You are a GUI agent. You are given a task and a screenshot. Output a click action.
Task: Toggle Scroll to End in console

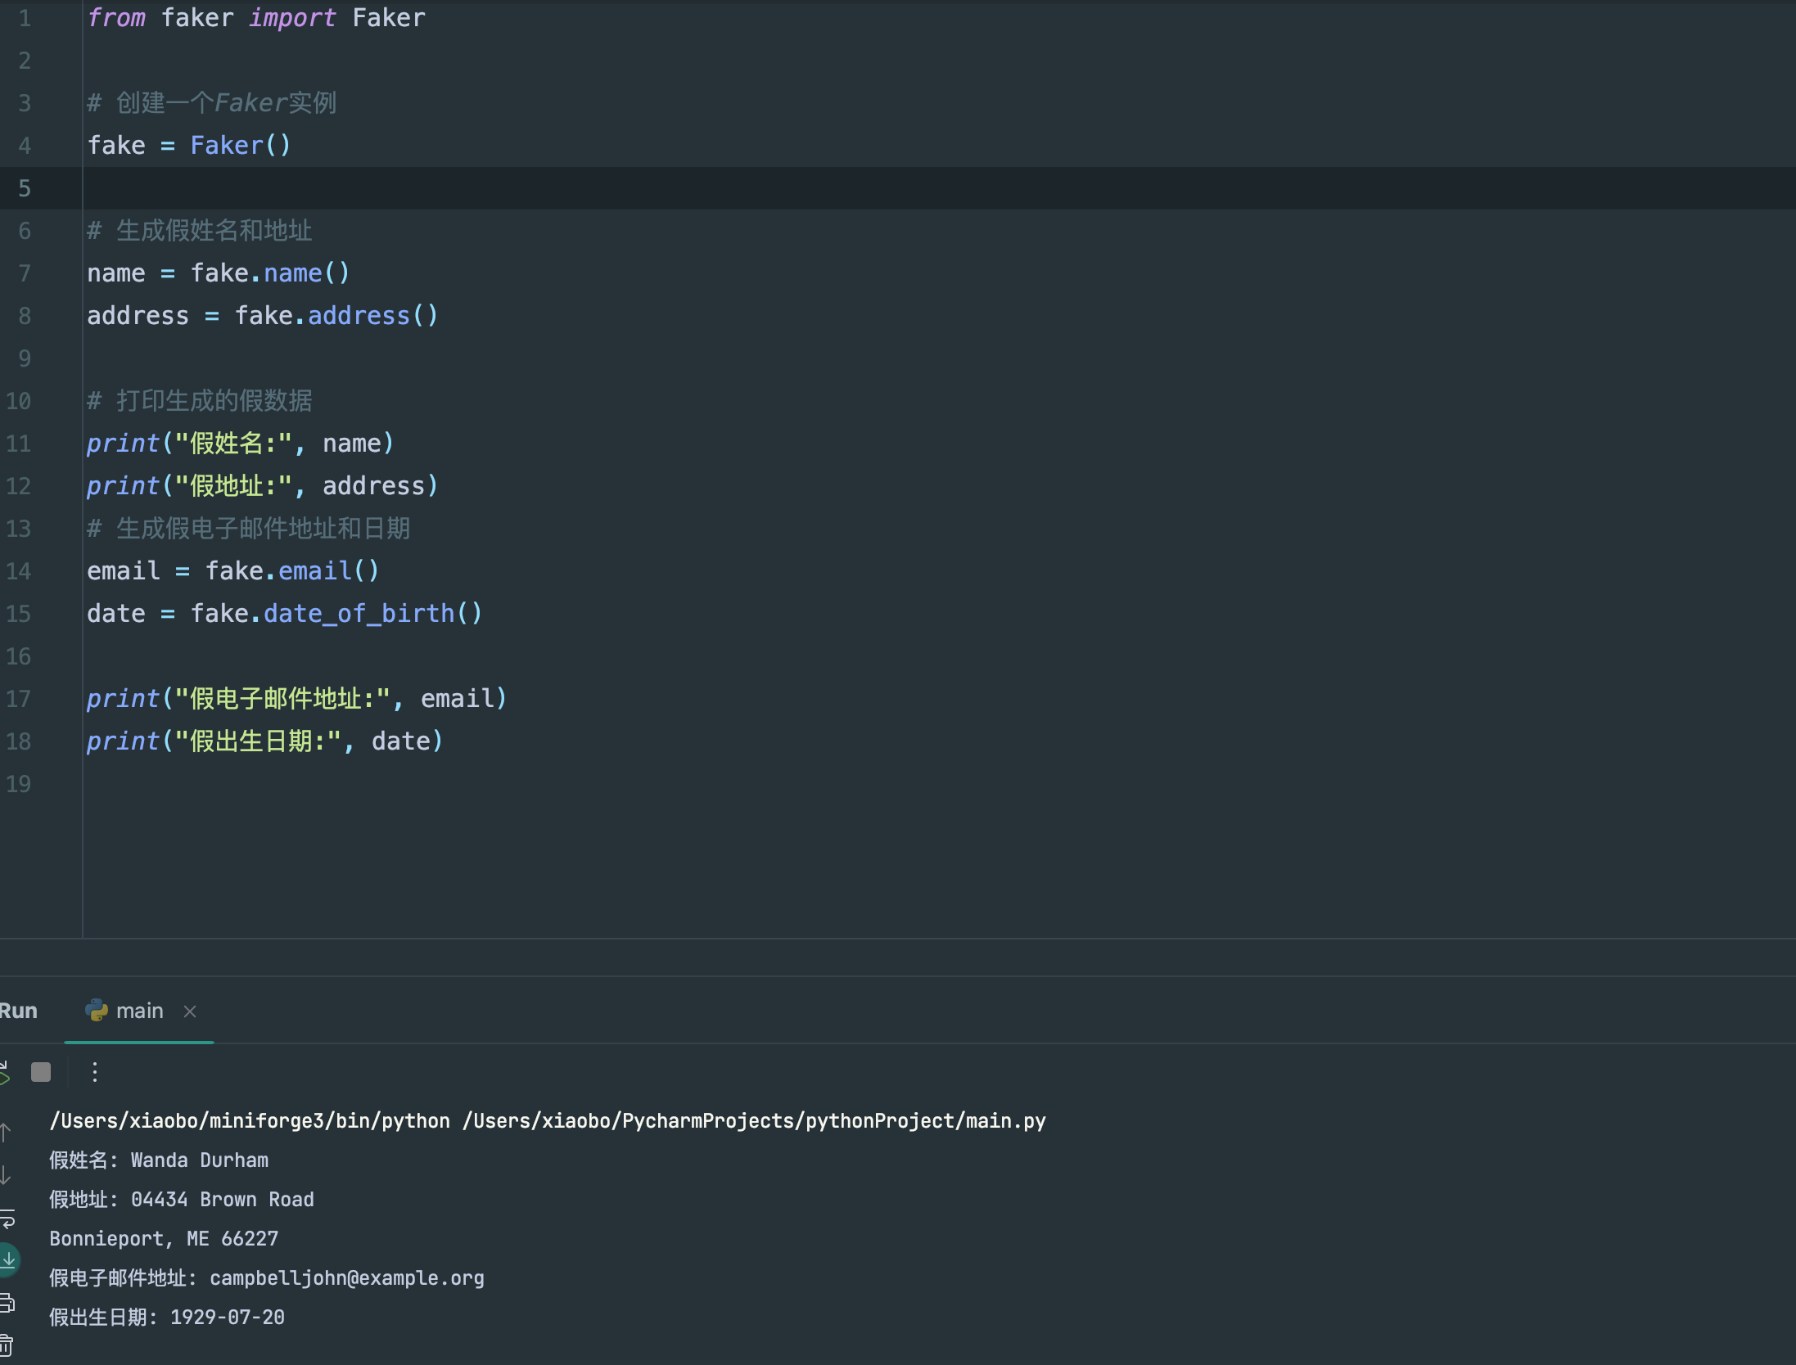tap(8, 1259)
